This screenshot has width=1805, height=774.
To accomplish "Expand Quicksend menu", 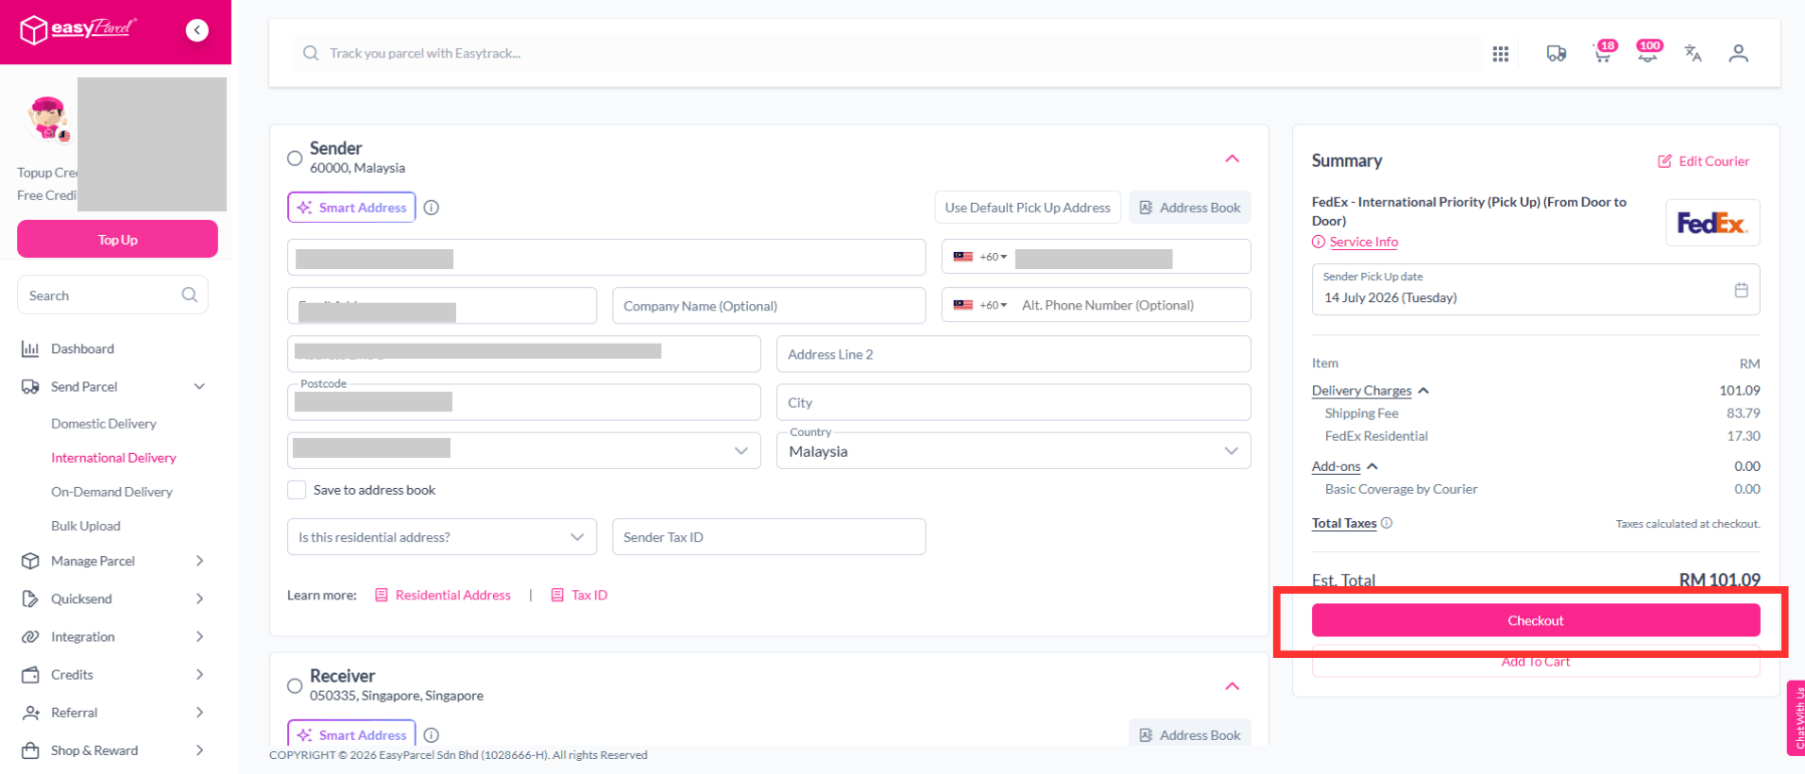I will (113, 598).
